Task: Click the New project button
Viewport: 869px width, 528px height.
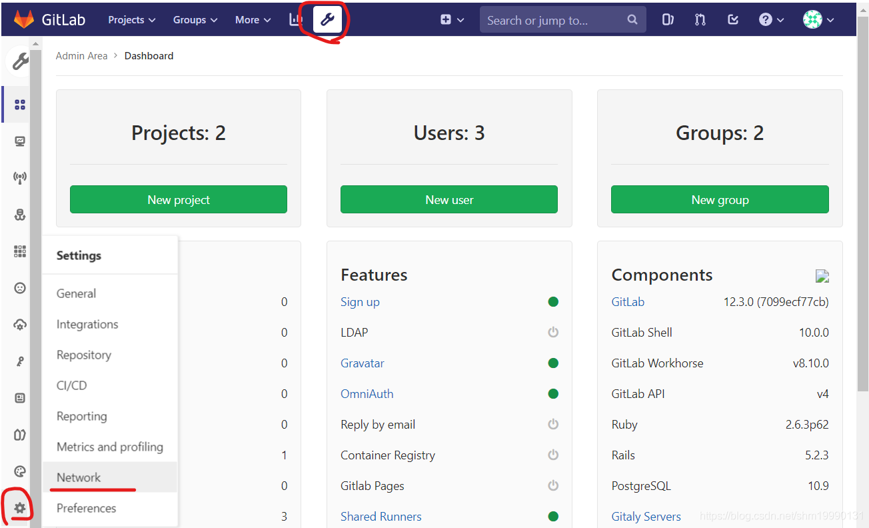Action: (x=179, y=199)
